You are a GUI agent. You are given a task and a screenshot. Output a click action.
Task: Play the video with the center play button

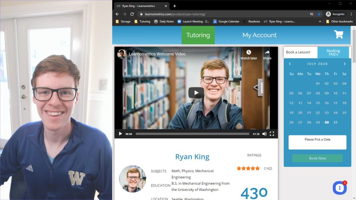196,92
